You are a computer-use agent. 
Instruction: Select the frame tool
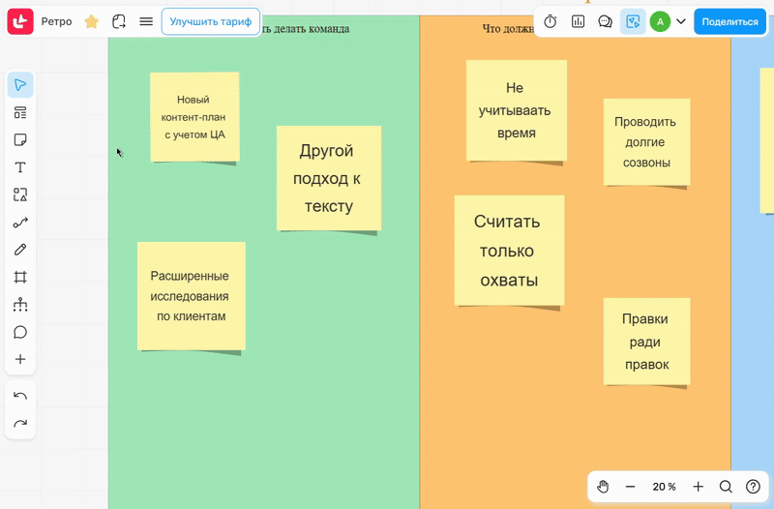20,277
